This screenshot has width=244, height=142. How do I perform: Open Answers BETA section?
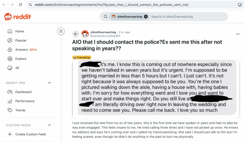point(29,49)
